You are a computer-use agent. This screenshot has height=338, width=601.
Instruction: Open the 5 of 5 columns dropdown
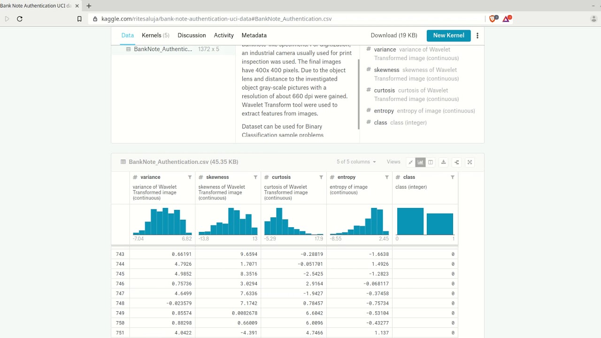point(356,162)
